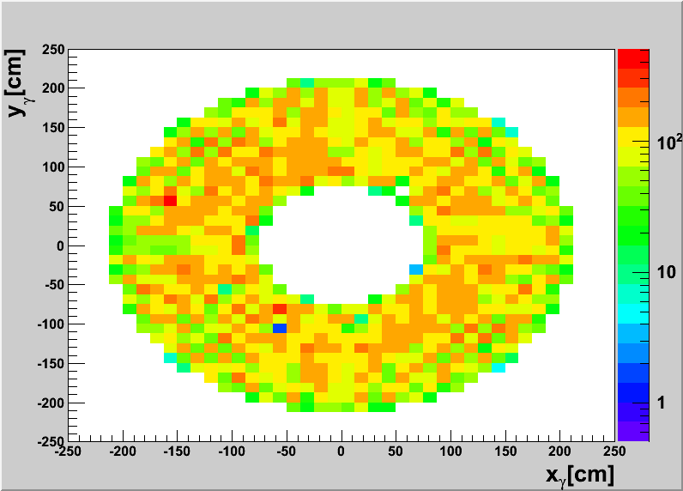
Task: Click y-axis tick label 150
Action: tap(53, 128)
